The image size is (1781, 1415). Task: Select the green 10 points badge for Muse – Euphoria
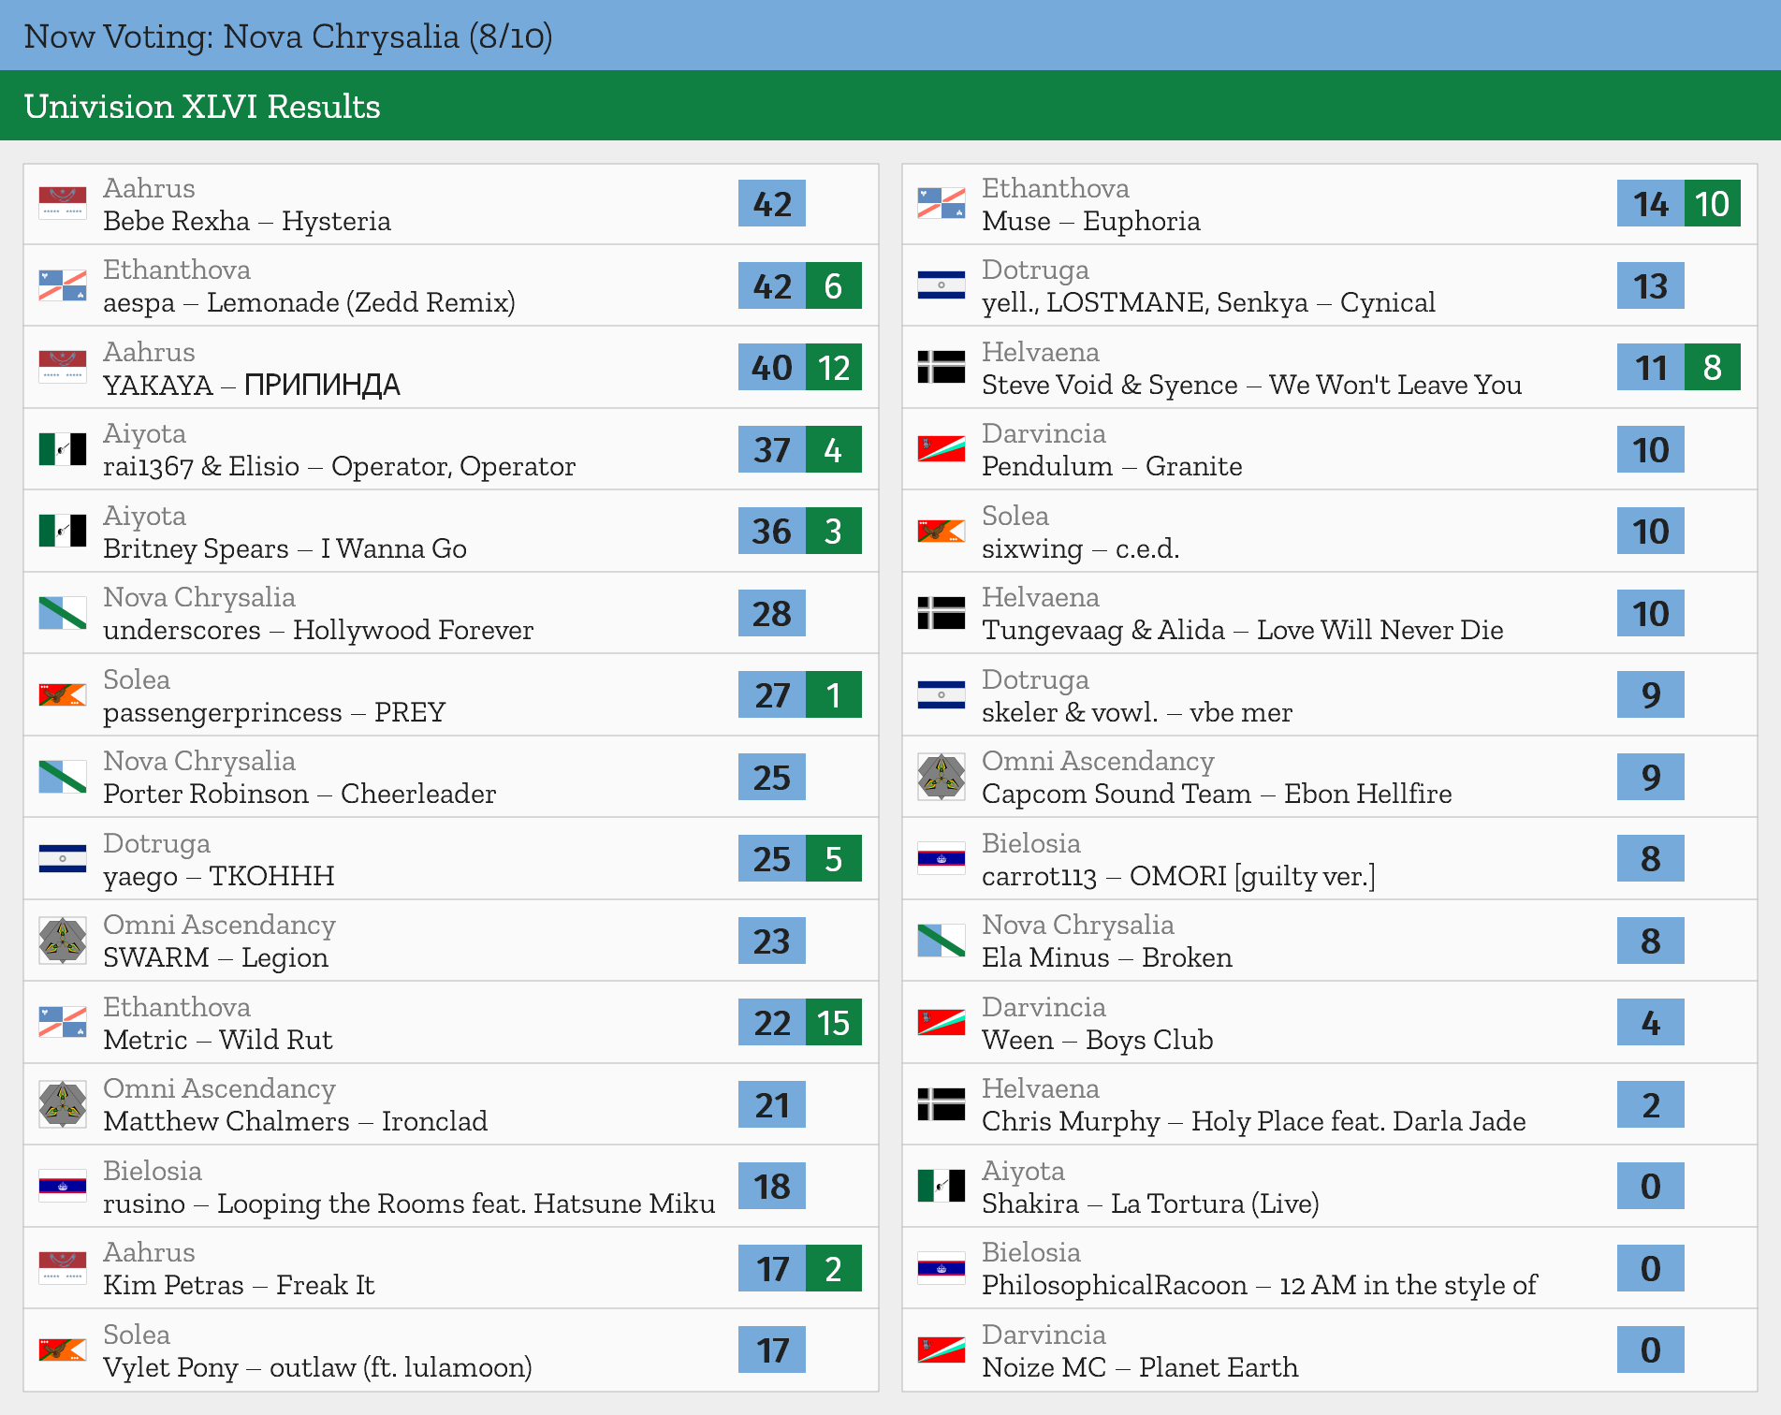pyautogui.click(x=1712, y=203)
